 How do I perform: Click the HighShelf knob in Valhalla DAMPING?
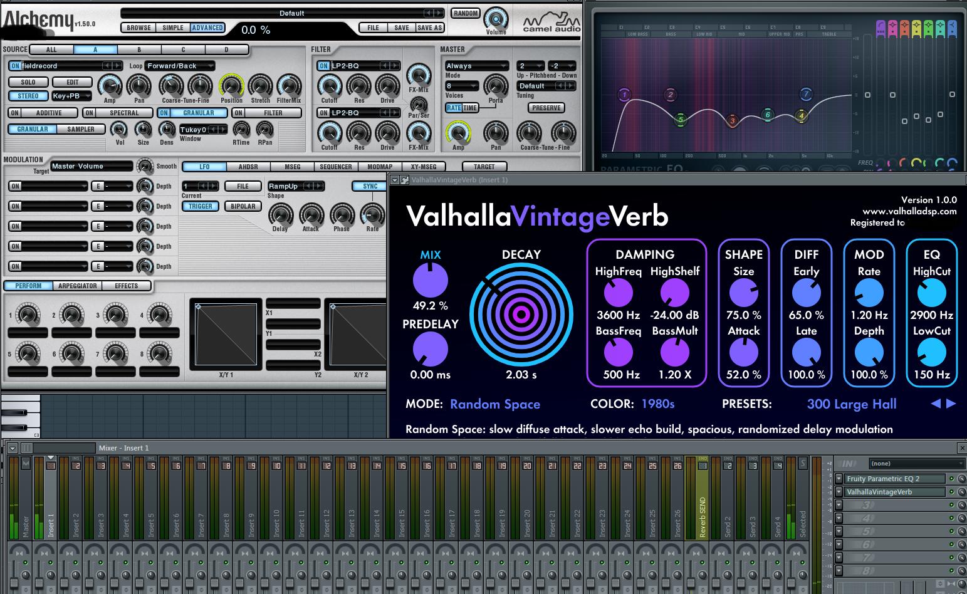[x=674, y=293]
